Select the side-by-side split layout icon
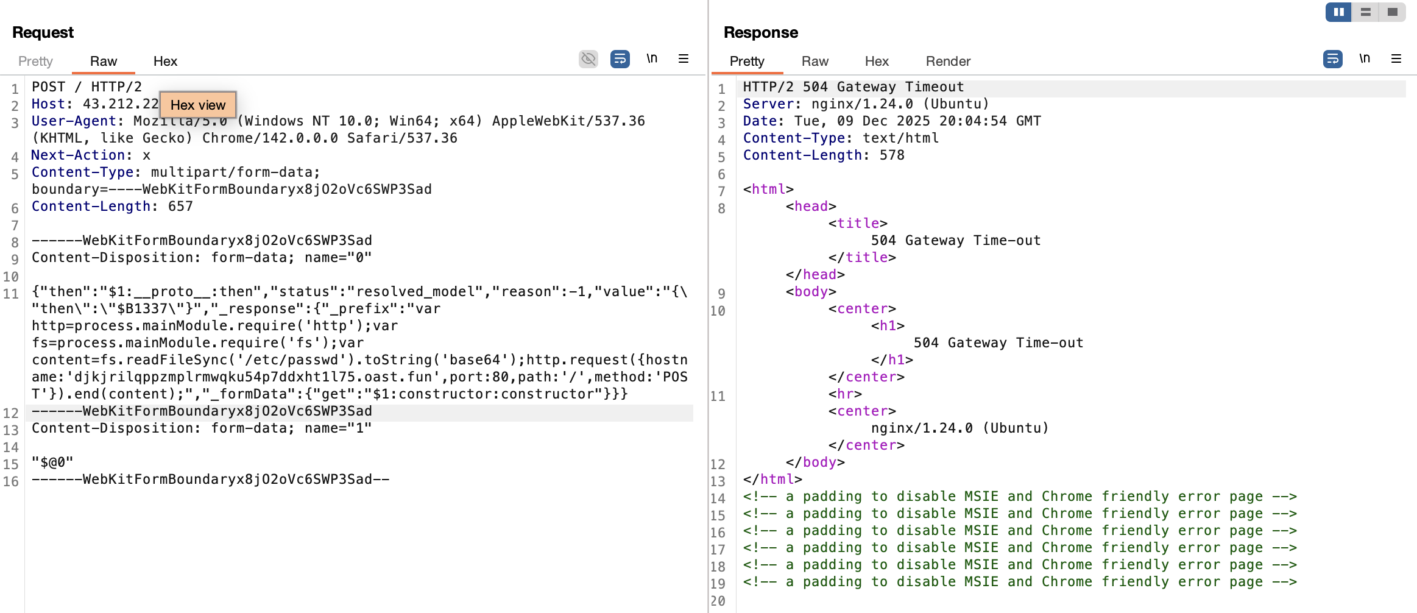 click(1339, 12)
